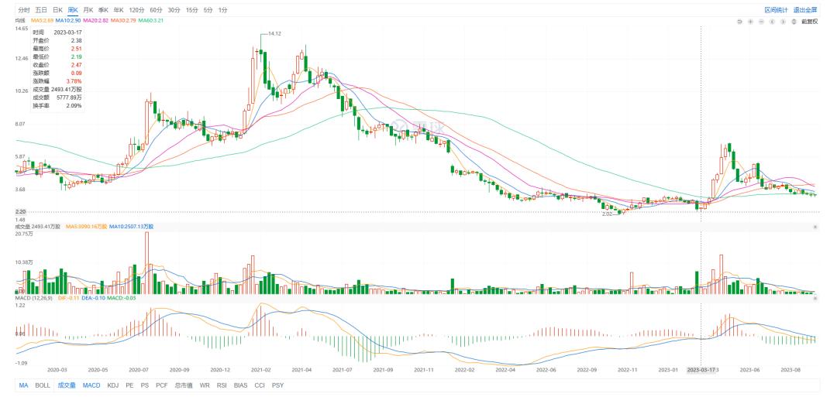
Task: Click the 换手率 2.09% row in tooltip
Action: (x=57, y=105)
